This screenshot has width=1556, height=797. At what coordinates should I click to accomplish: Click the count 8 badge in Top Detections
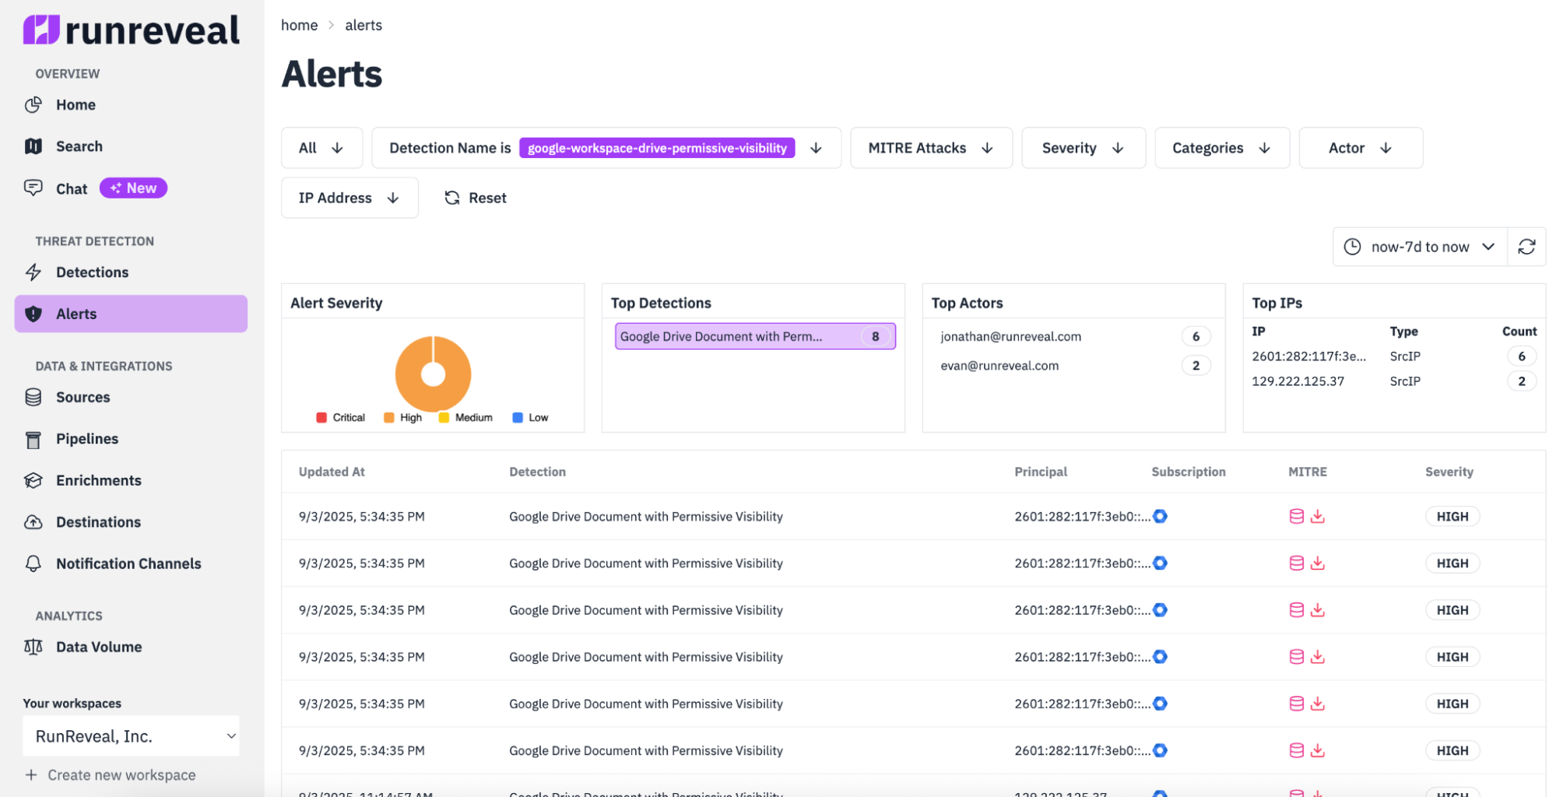pos(875,336)
